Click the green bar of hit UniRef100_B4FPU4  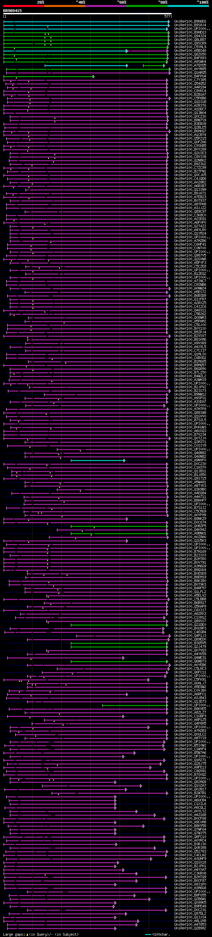(49, 76)
